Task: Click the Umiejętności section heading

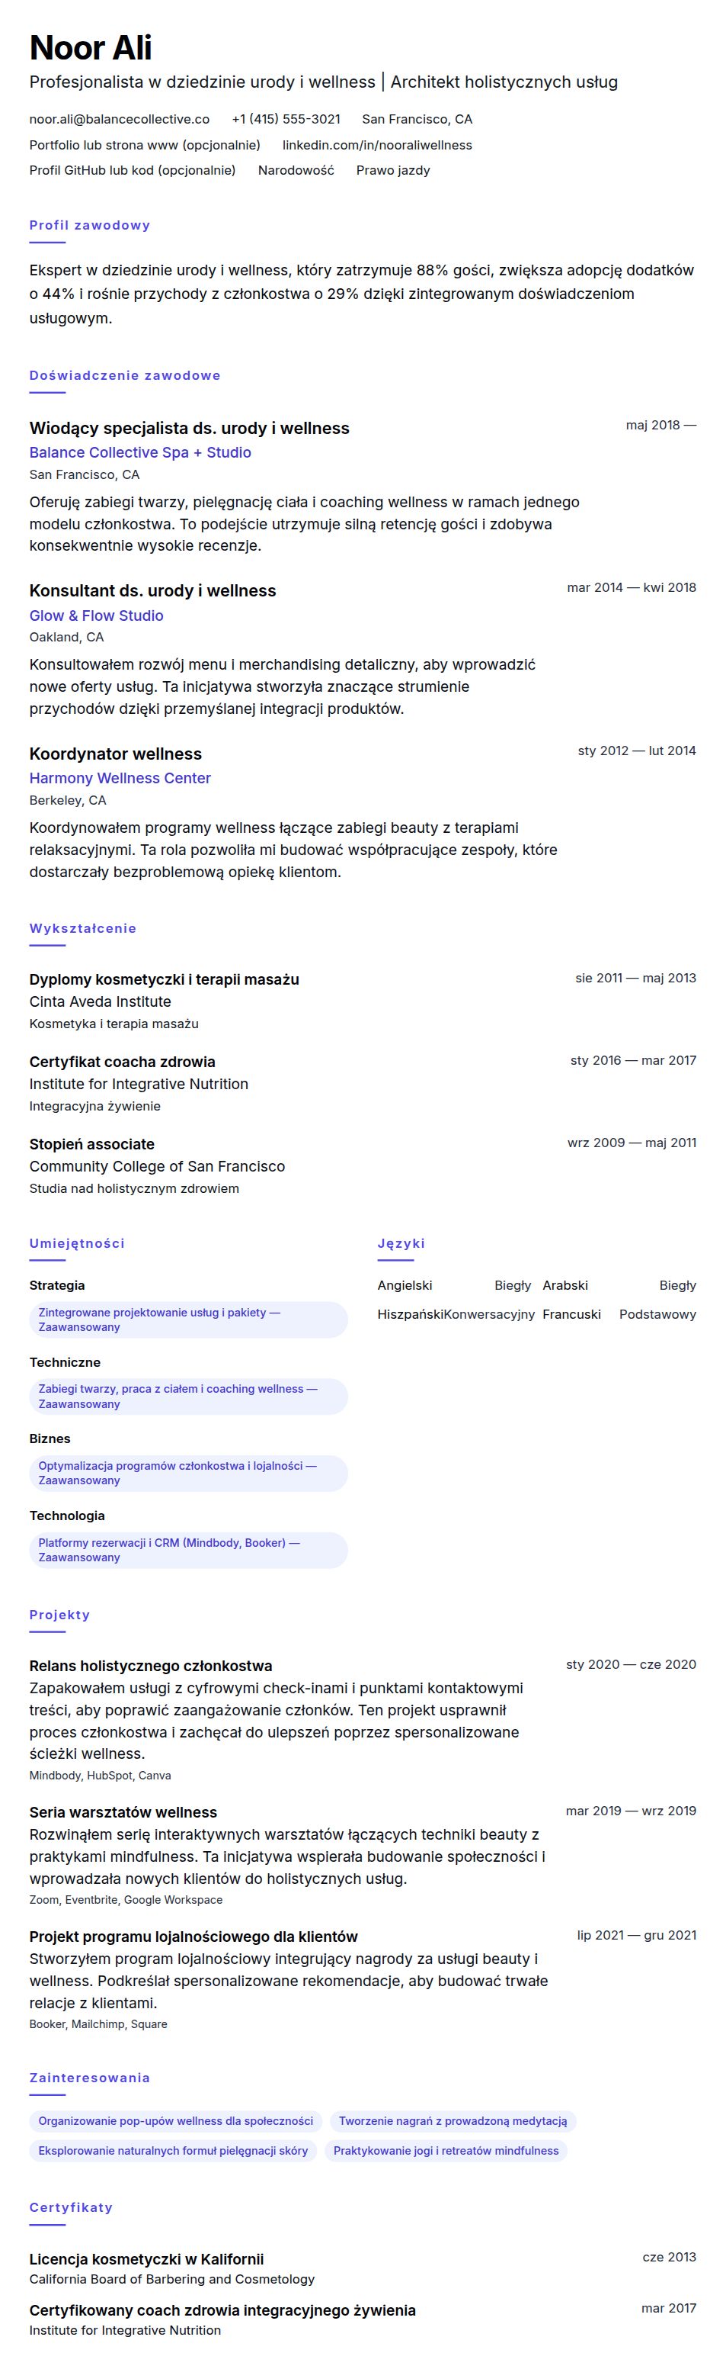Action: [x=77, y=1243]
